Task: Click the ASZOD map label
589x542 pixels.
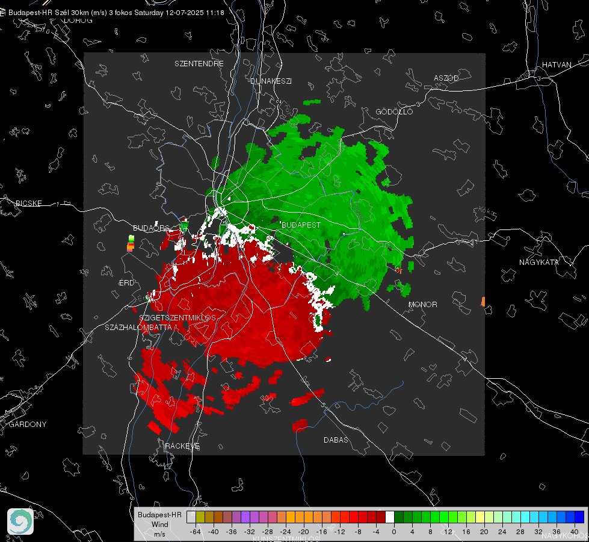Action: click(x=446, y=78)
